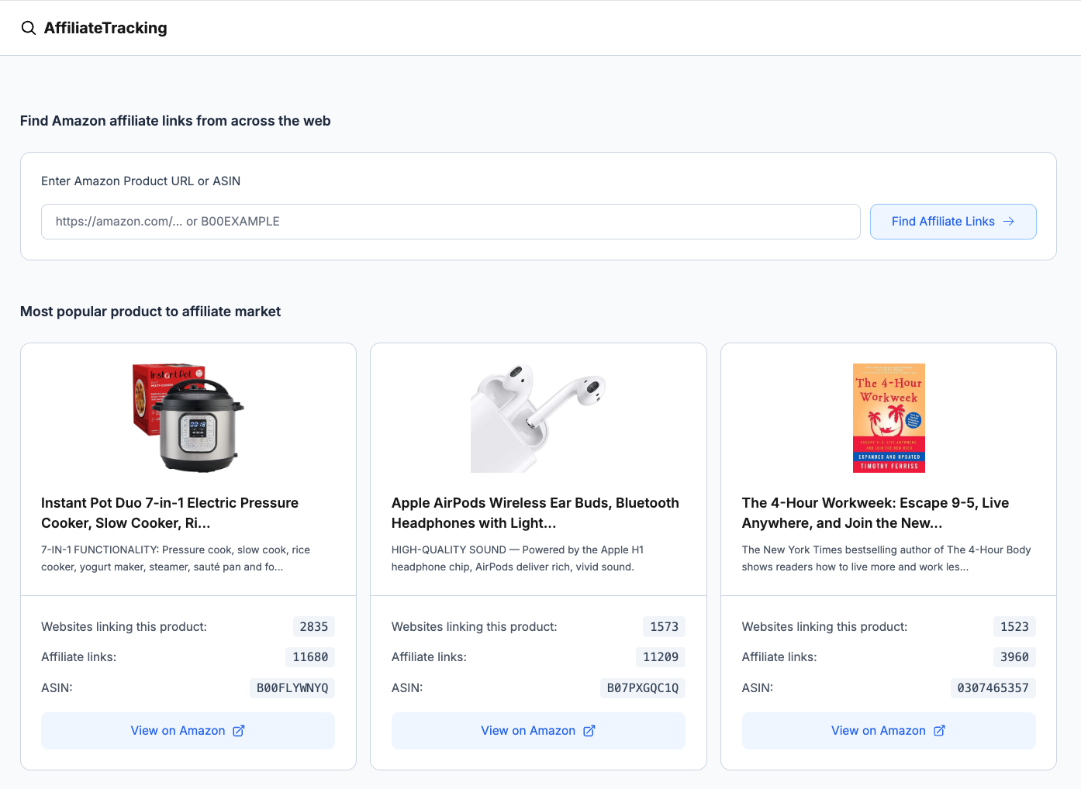Select The 4-Hour Workweek title
Image resolution: width=1081 pixels, height=789 pixels.
tap(876, 513)
